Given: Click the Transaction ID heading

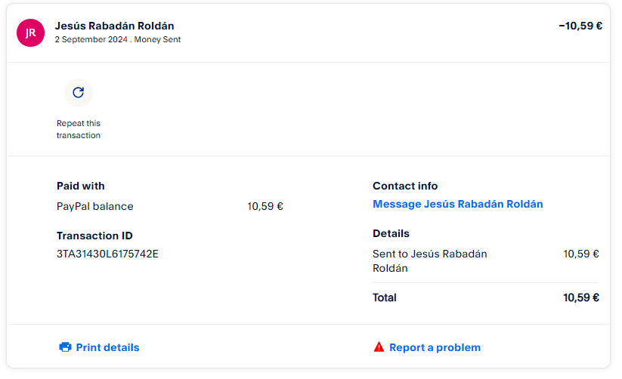Looking at the screenshot, I should click(x=94, y=236).
